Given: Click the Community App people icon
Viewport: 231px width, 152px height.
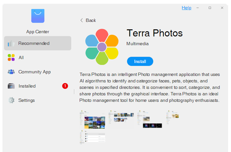Looking at the screenshot, I should point(11,72).
